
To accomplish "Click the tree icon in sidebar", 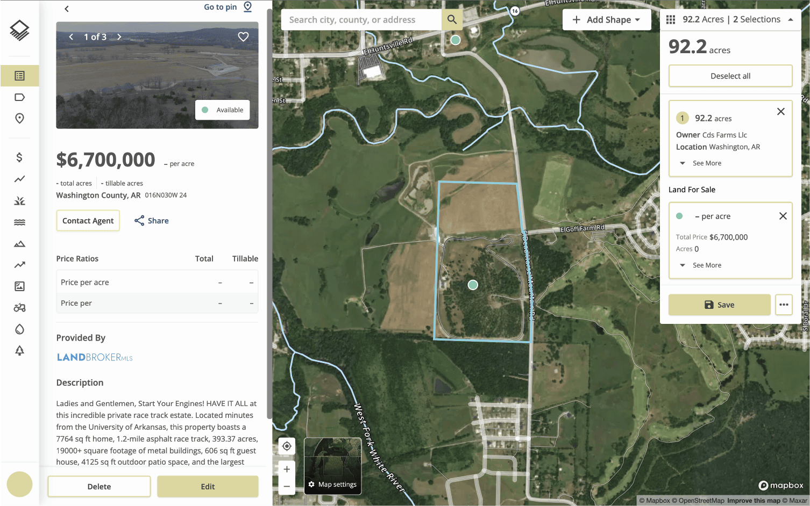I will click(x=19, y=351).
